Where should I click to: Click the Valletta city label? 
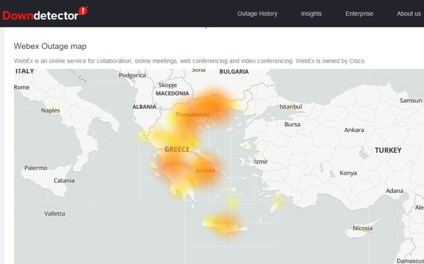tap(55, 214)
